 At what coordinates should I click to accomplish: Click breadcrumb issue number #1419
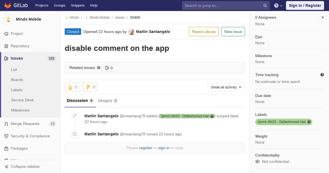135,17
